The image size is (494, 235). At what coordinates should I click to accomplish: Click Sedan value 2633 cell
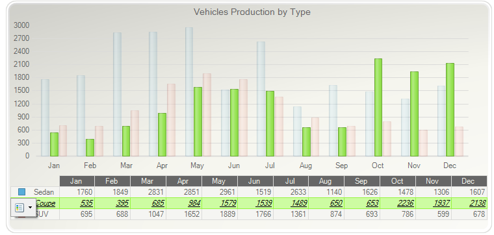(x=291, y=192)
